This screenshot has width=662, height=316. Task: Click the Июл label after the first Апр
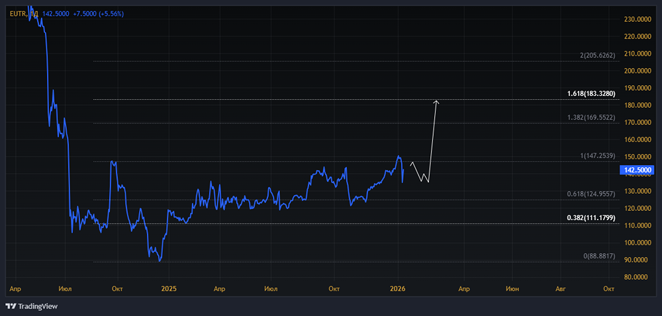tap(66, 289)
